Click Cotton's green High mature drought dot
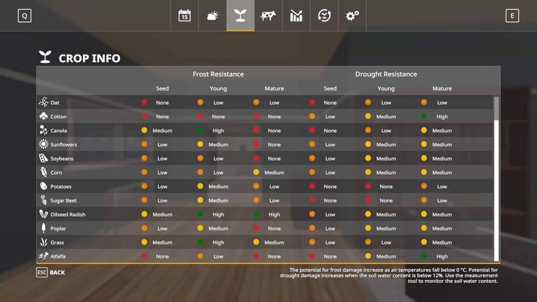Screen dimensions: 537x302 click(x=424, y=116)
